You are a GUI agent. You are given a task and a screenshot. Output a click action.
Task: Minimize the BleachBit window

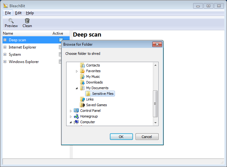pyautogui.click(x=198, y=6)
